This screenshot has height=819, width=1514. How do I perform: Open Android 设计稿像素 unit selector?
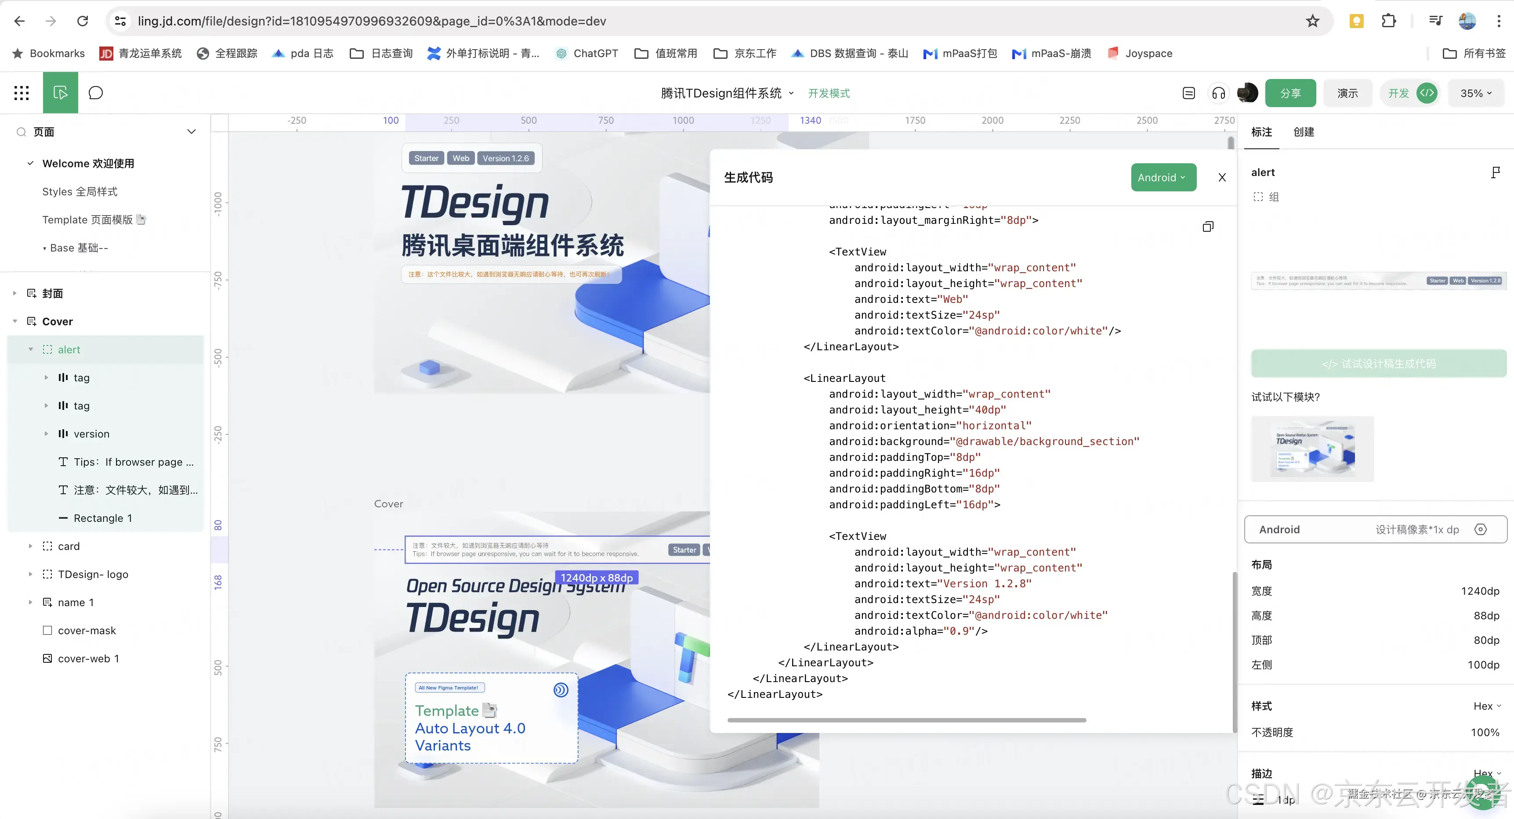1375,530
